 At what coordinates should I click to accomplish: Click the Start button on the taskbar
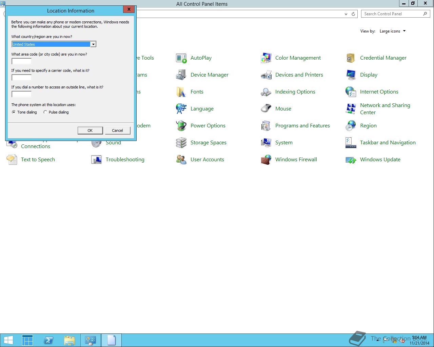tap(8, 340)
